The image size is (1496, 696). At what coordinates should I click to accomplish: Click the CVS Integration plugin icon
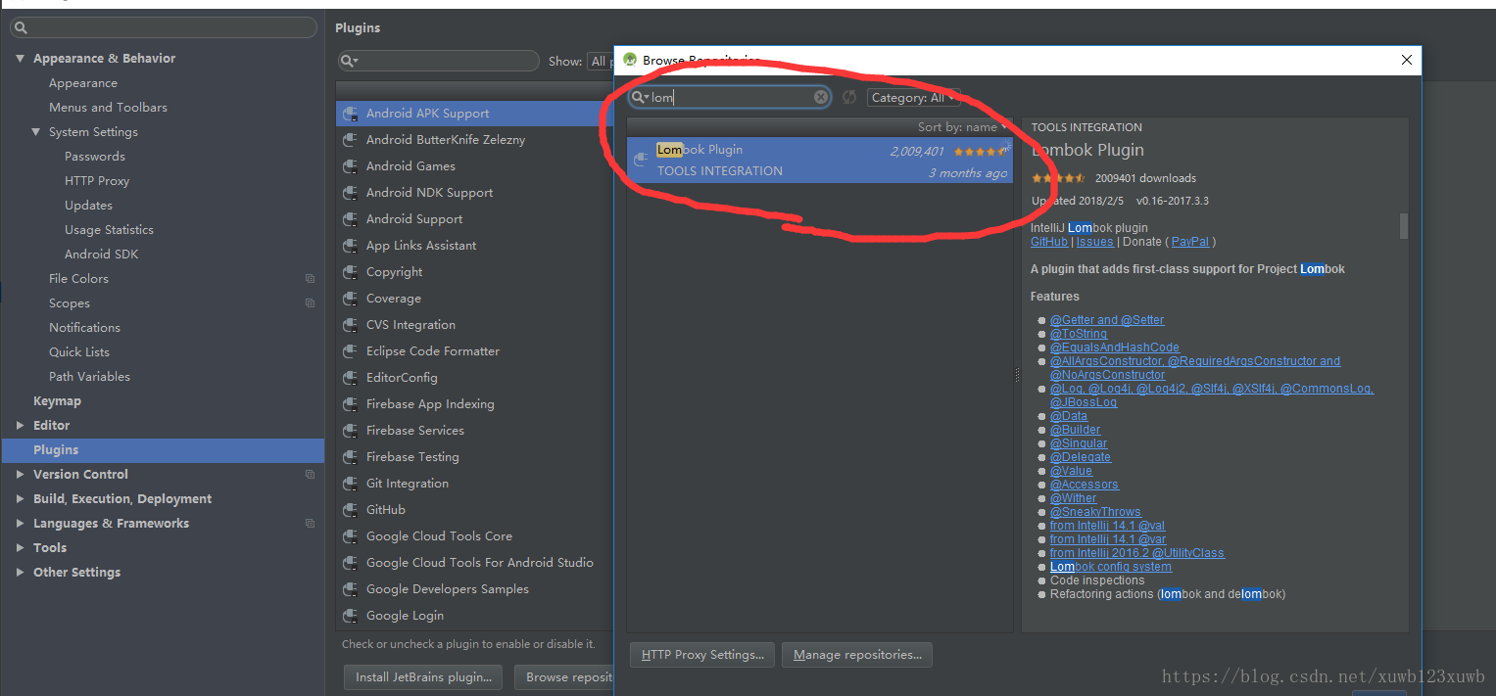[x=350, y=325]
